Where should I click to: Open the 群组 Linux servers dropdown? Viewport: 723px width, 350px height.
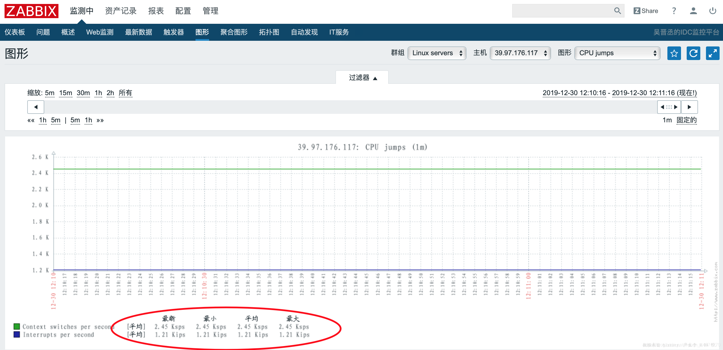click(x=437, y=53)
